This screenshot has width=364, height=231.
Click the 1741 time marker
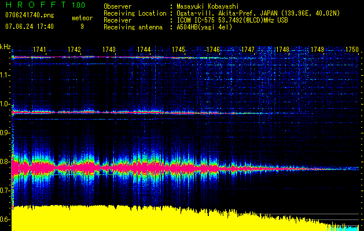tap(40, 50)
